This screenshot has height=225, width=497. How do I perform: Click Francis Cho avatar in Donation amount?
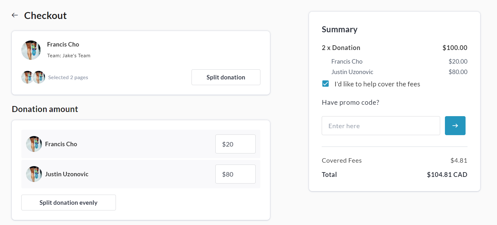34,144
